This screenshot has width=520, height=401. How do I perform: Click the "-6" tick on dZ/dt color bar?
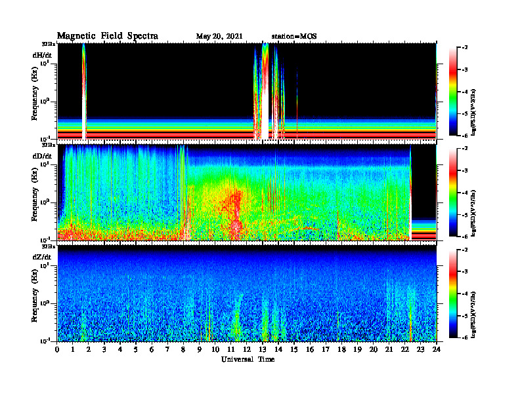[x=464, y=337]
